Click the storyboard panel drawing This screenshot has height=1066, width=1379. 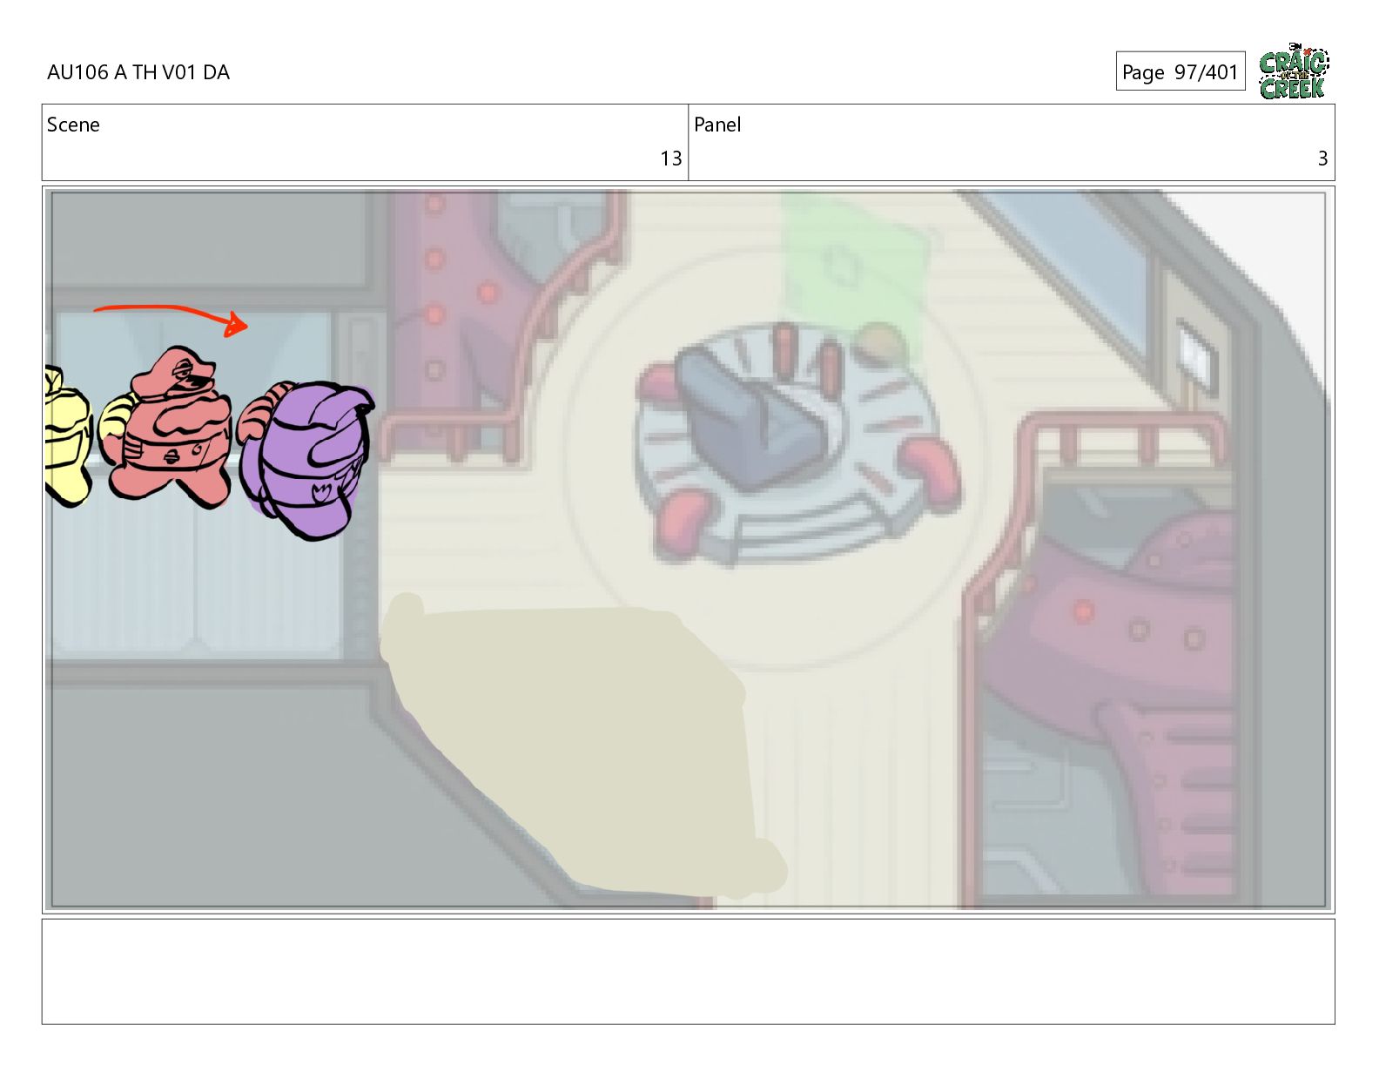pos(688,550)
